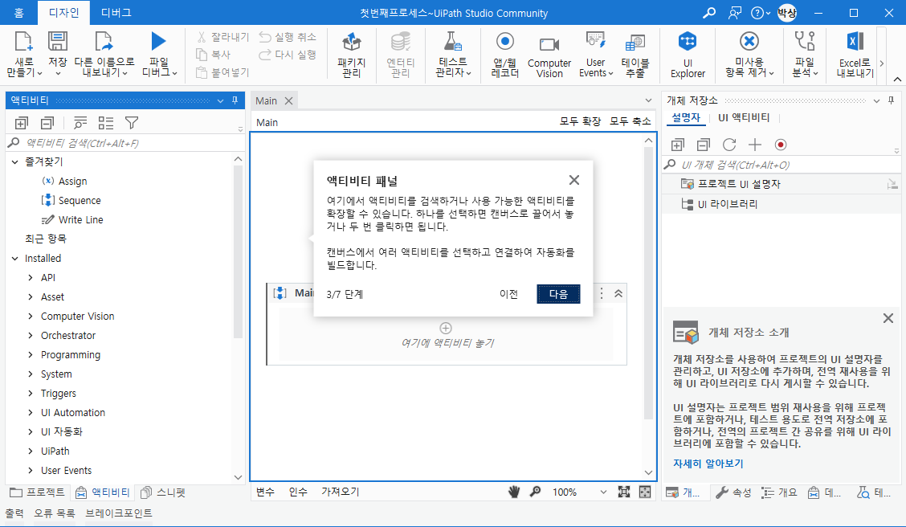Click Previous (이전) in the tour popup
Image resolution: width=906 pixels, height=527 pixels.
(x=508, y=293)
